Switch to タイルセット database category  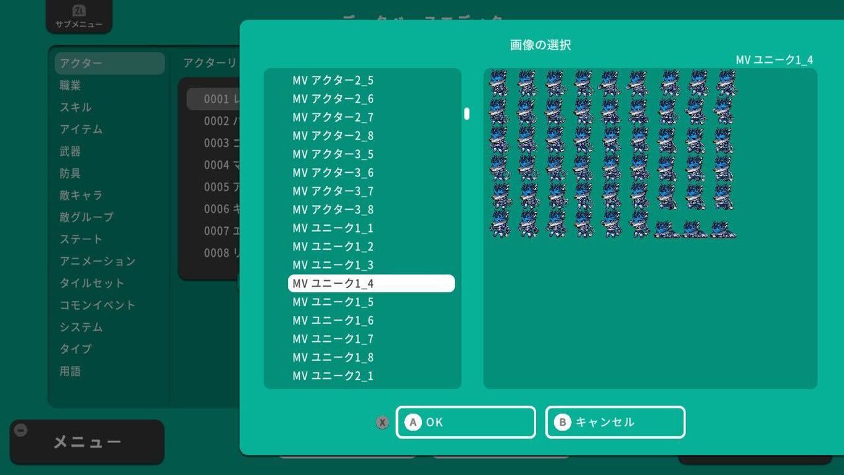110,283
